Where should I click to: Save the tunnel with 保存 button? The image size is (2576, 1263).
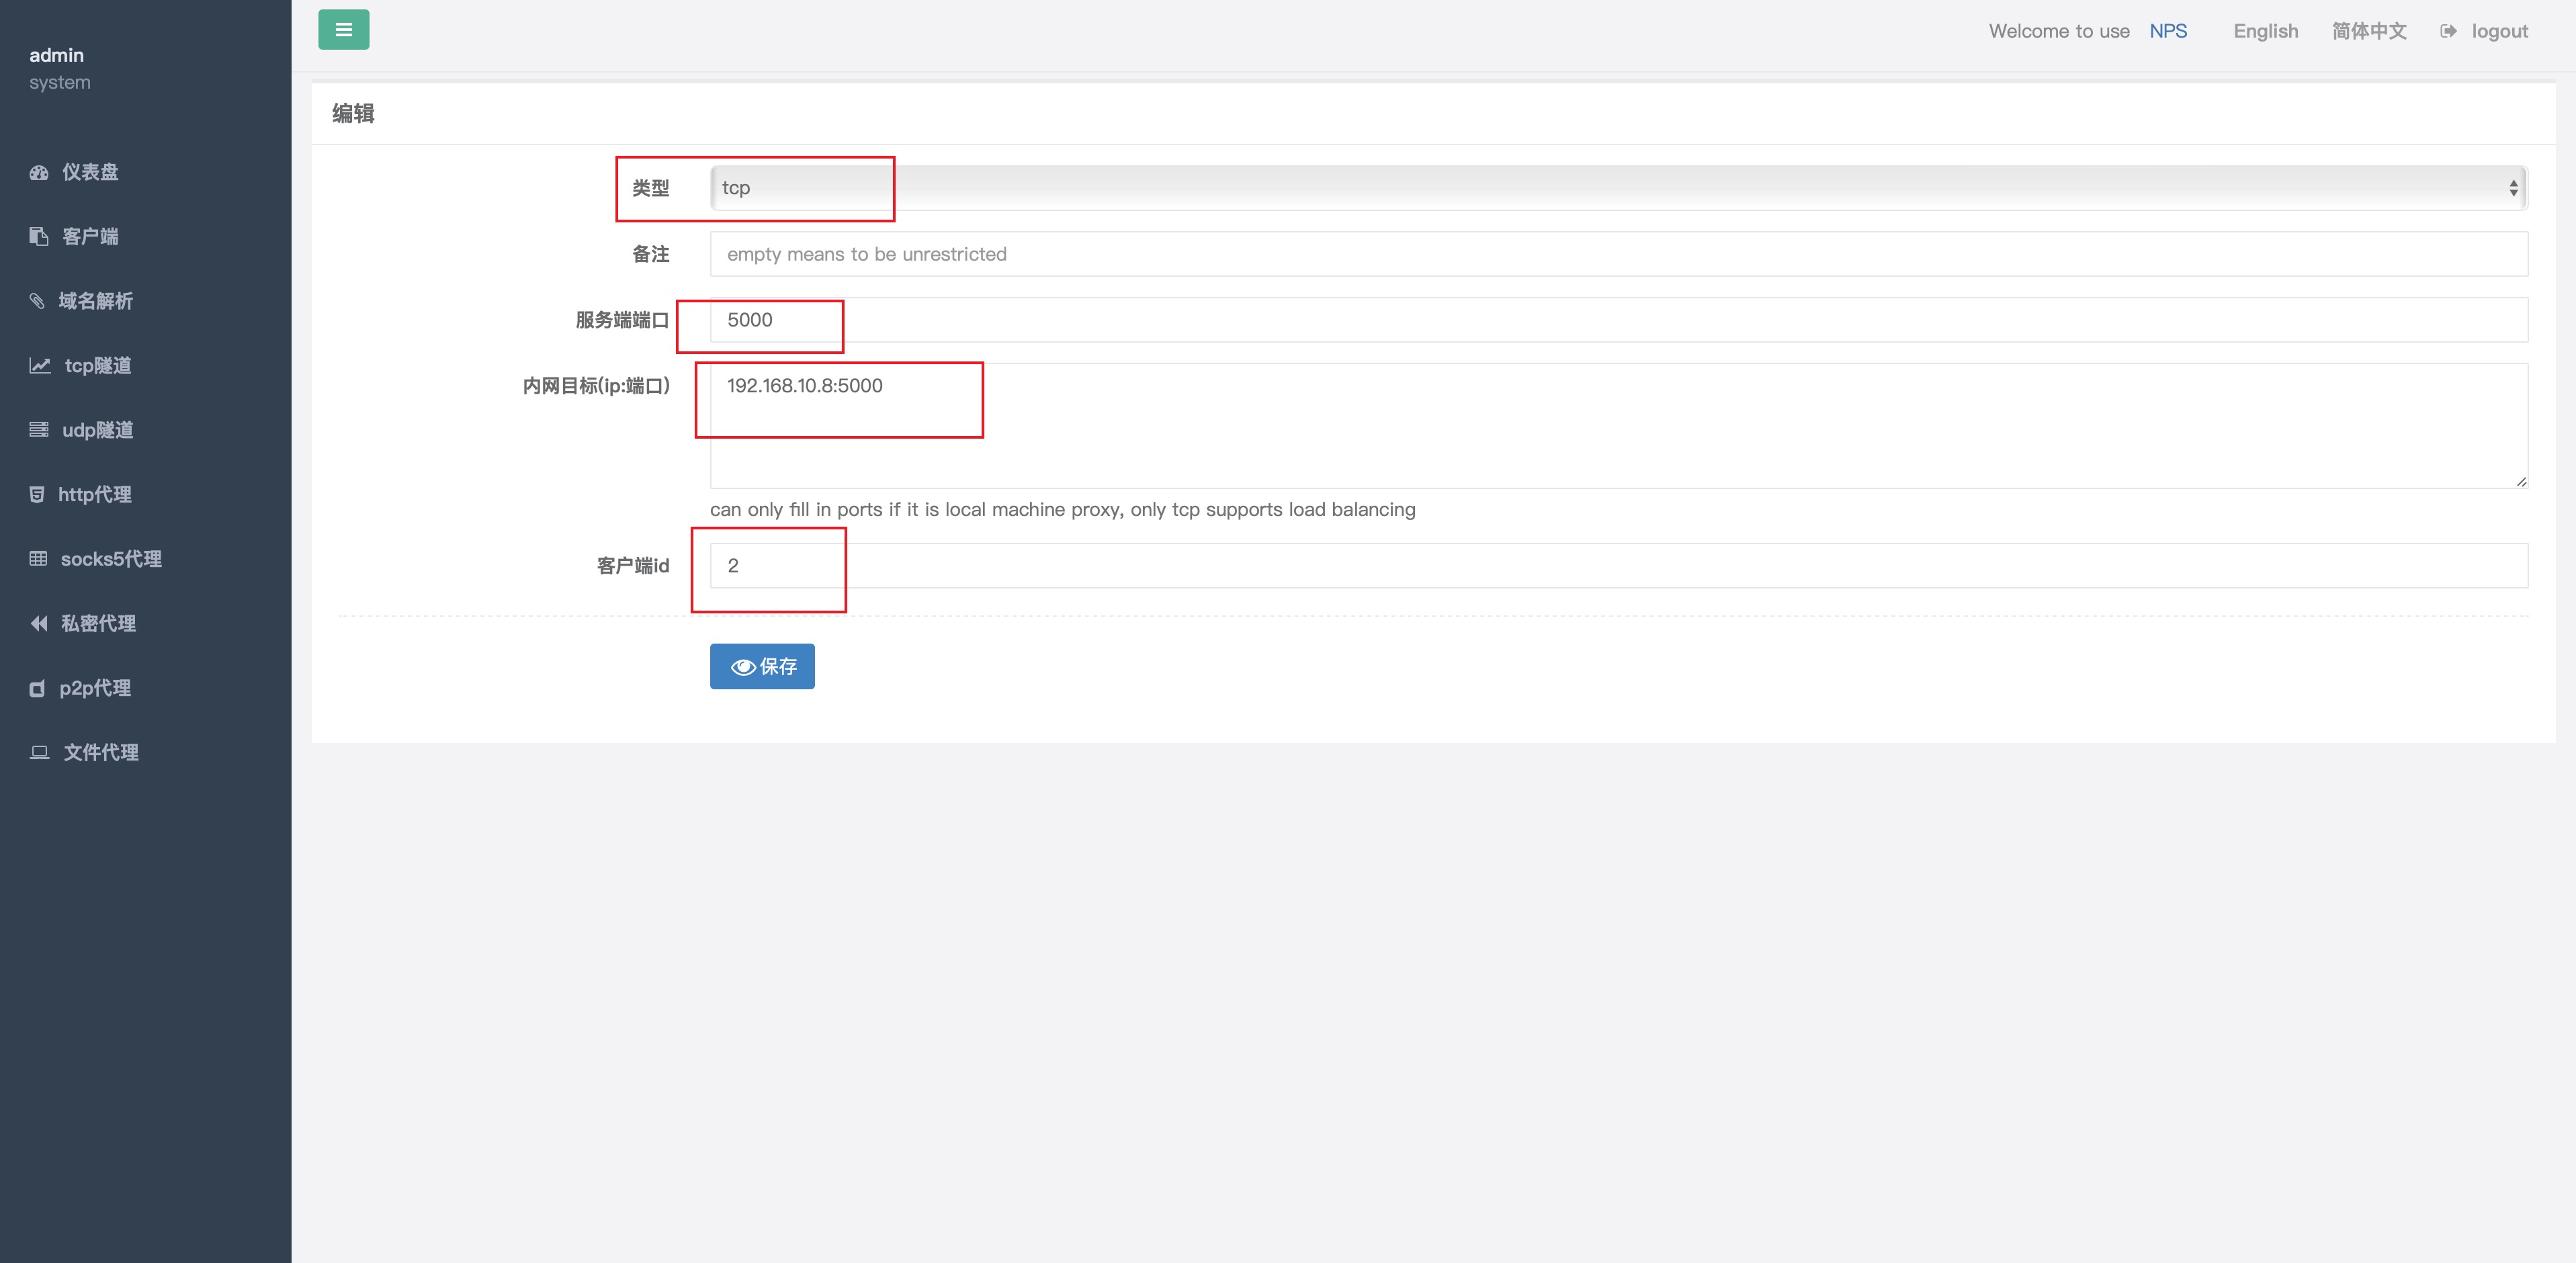coord(762,667)
